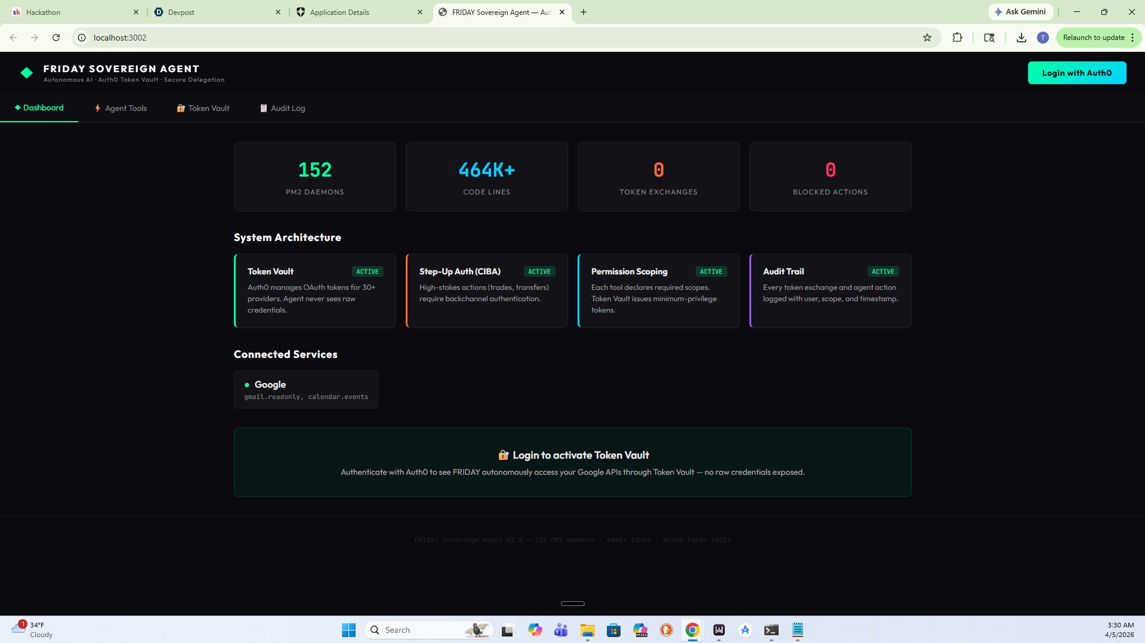This screenshot has height=643, width=1145.
Task: Close the Application Details tab
Action: coord(420,12)
